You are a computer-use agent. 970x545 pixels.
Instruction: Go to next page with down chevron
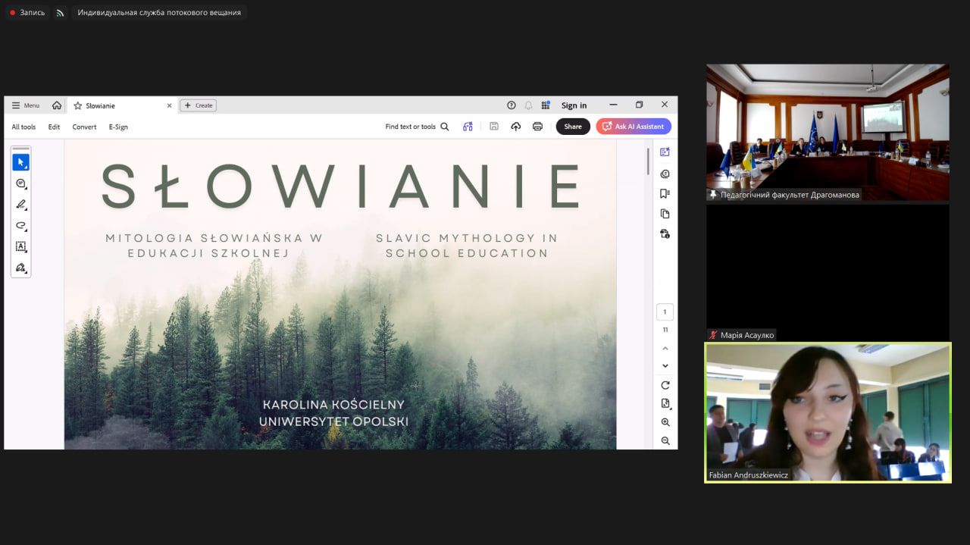pos(665,366)
